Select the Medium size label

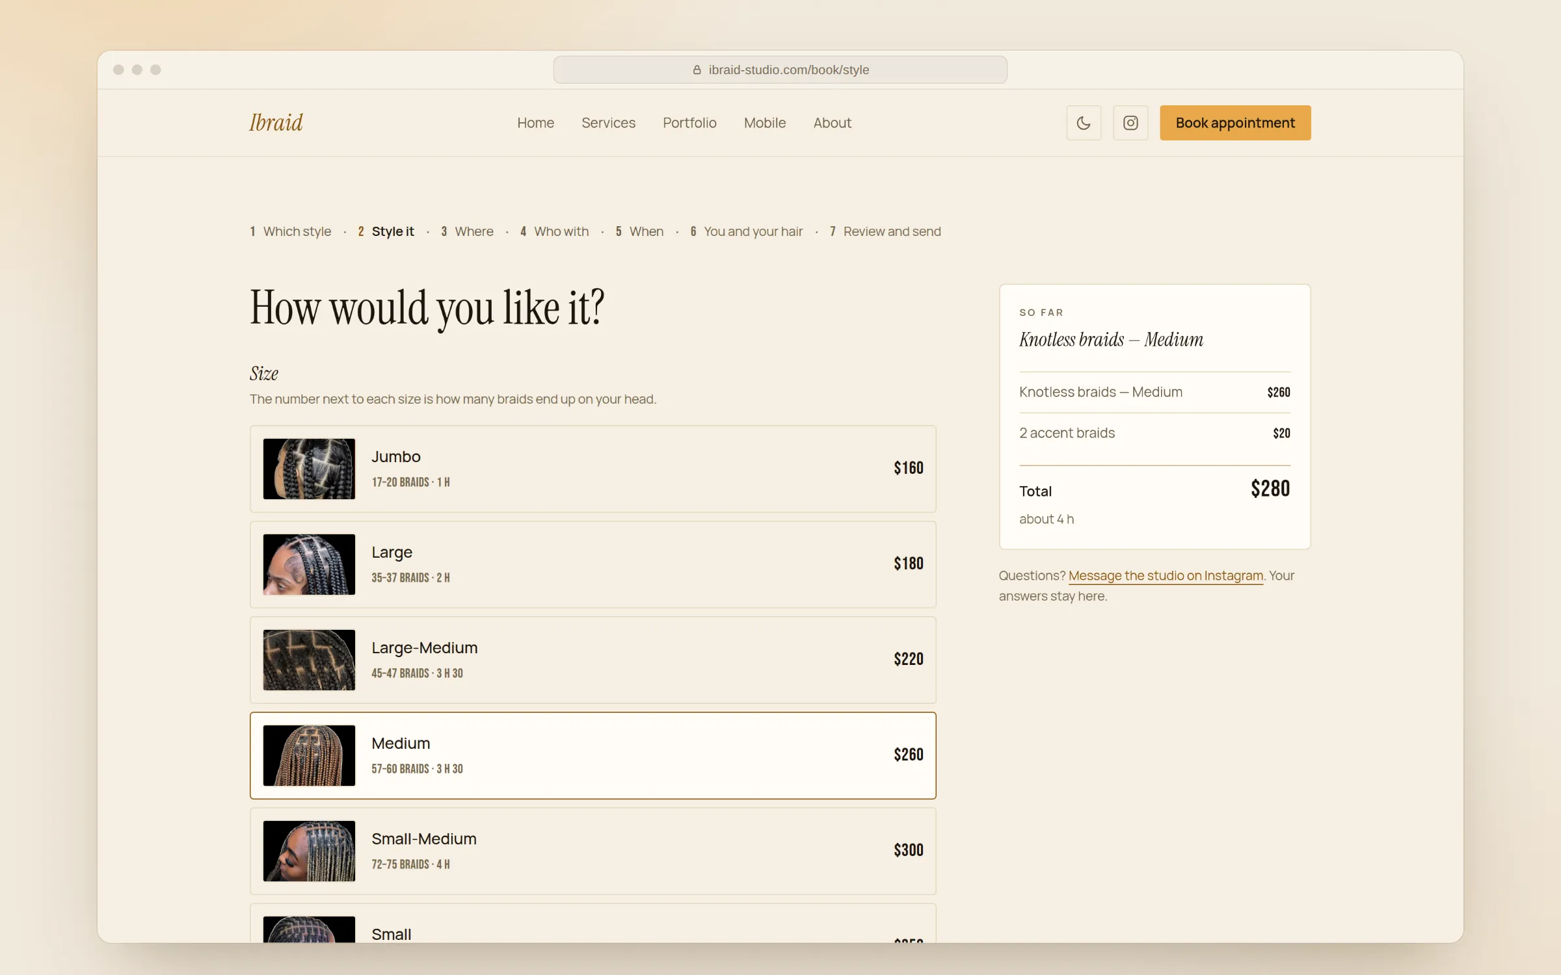[x=401, y=744]
